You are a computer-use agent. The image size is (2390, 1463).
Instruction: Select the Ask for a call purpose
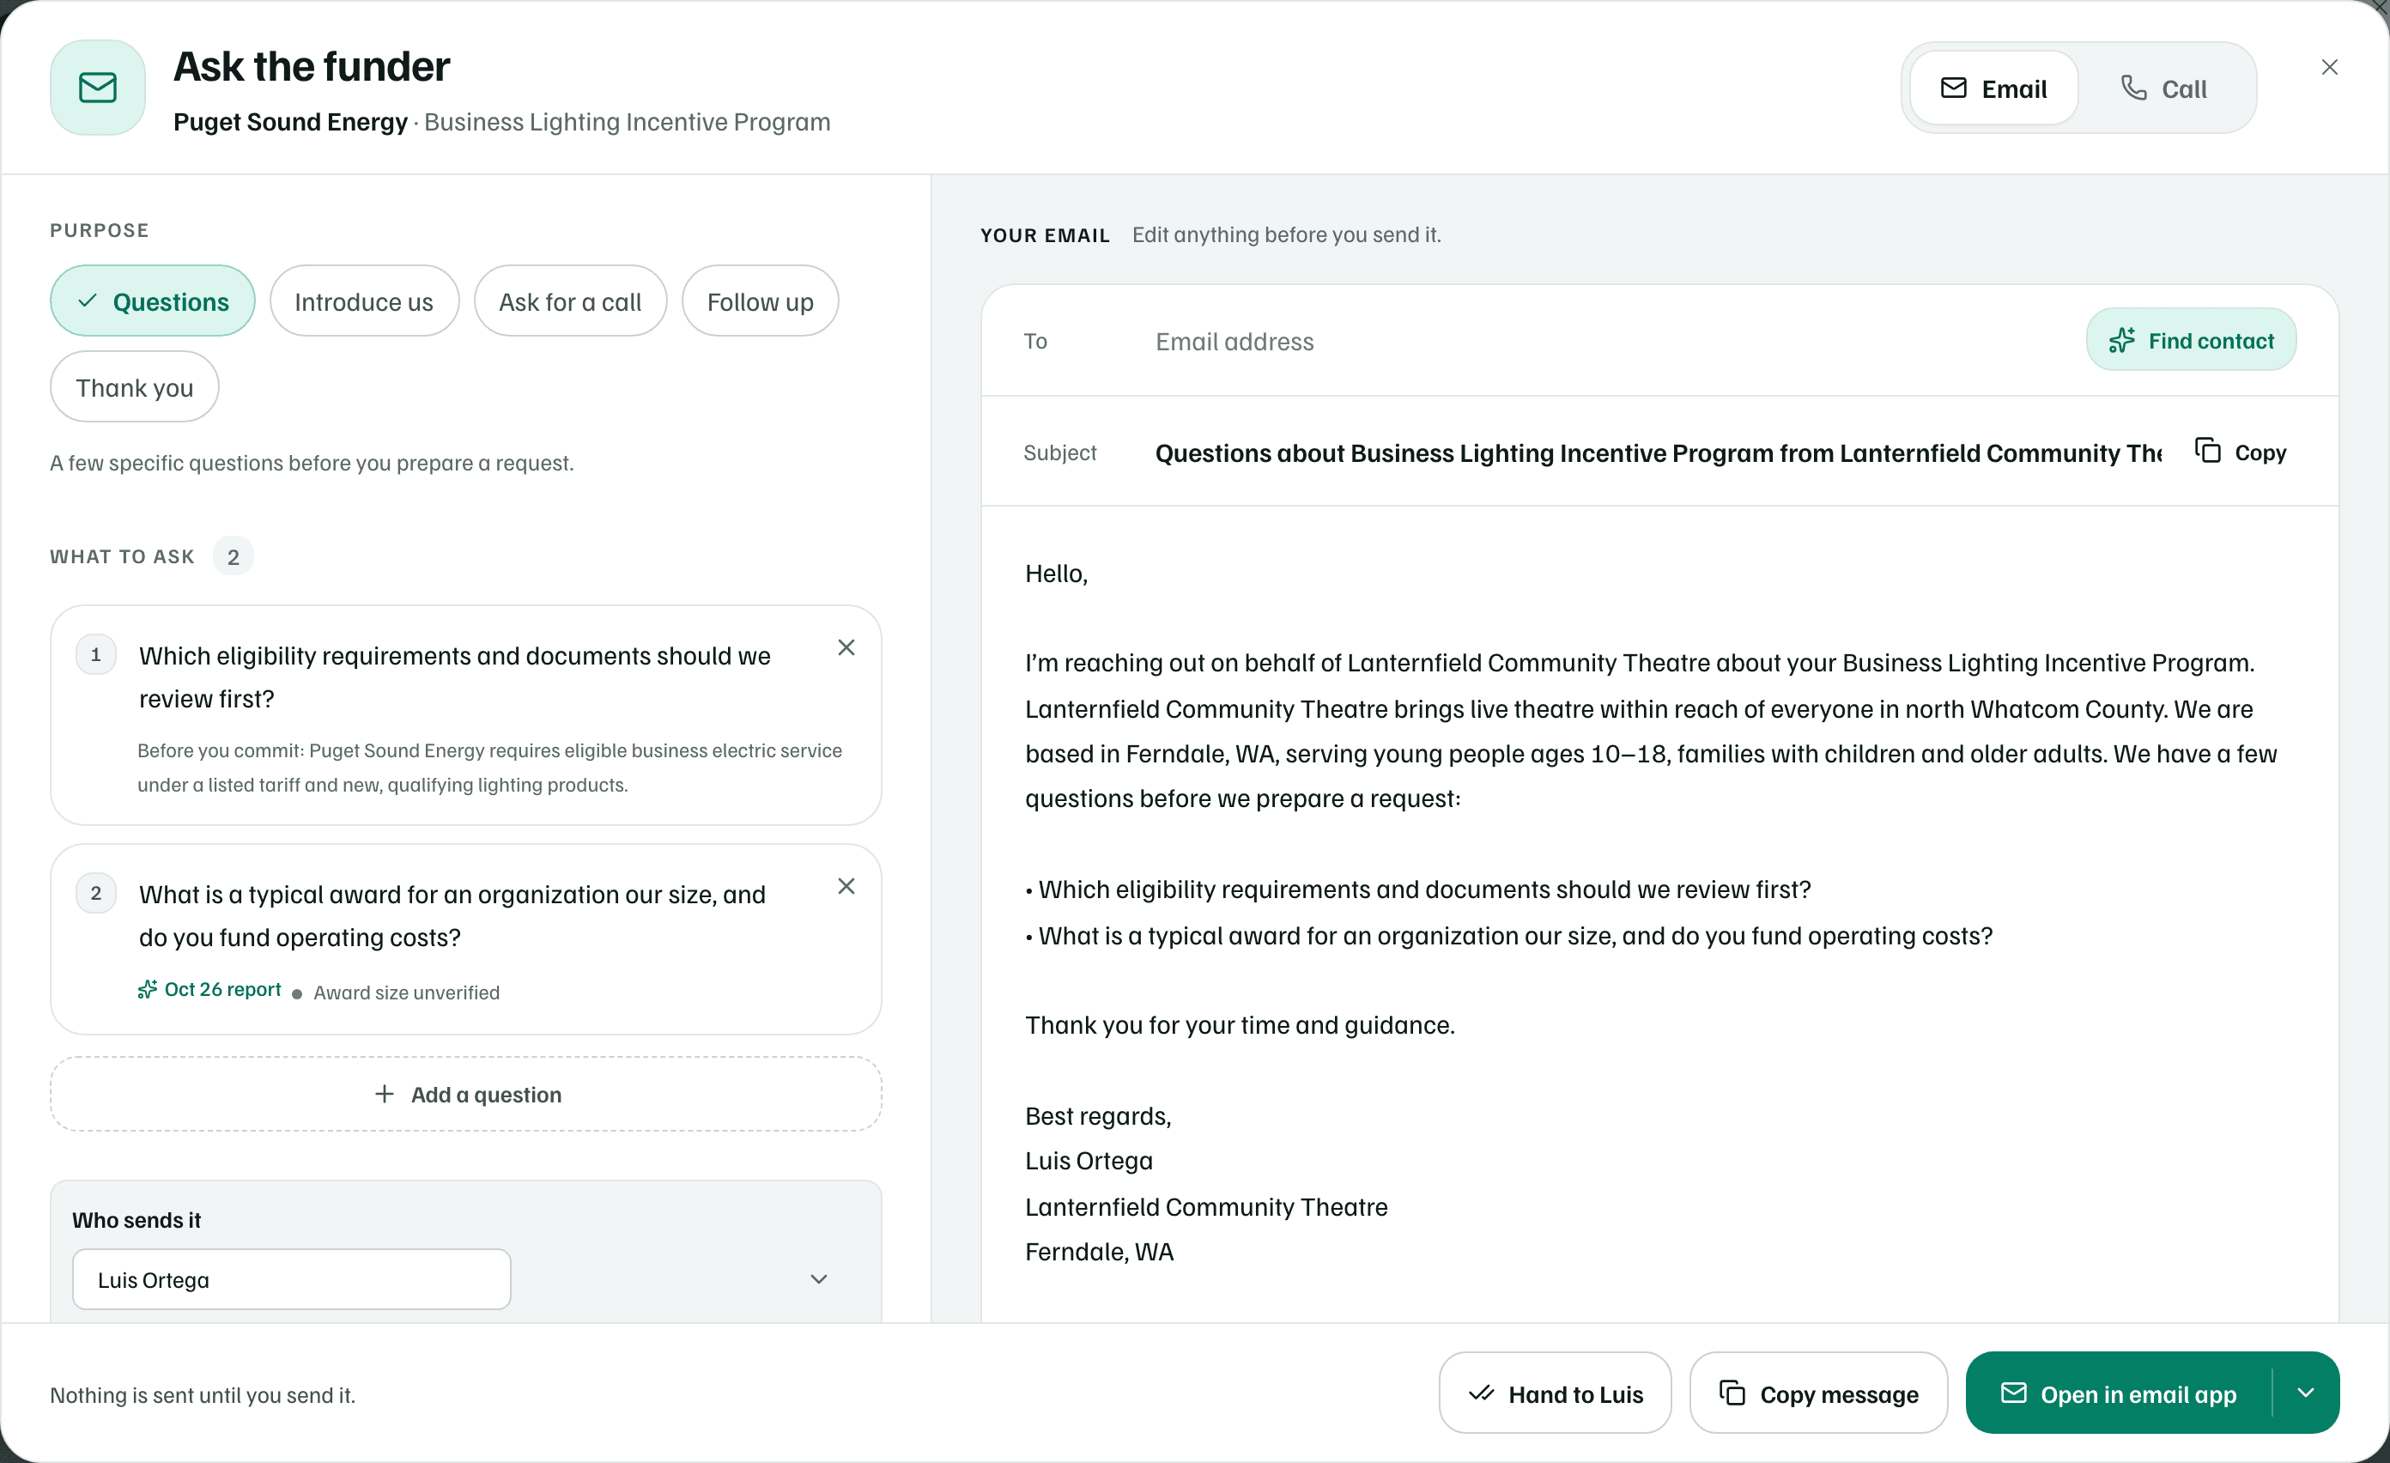(x=570, y=301)
